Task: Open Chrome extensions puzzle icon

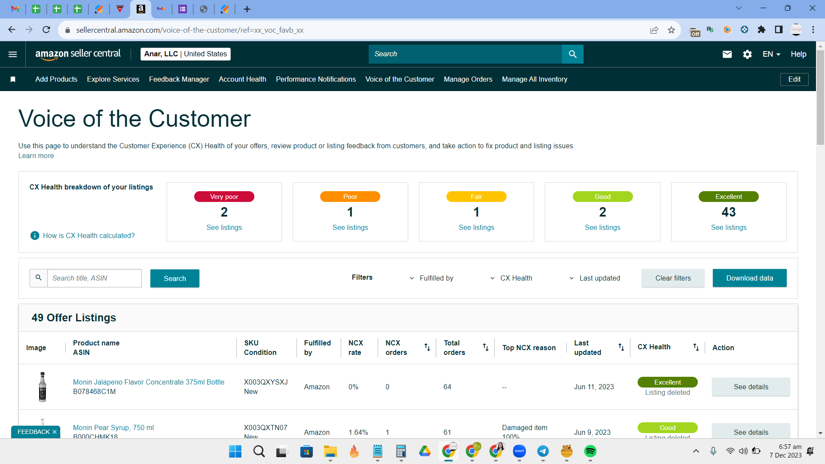Action: [761, 30]
